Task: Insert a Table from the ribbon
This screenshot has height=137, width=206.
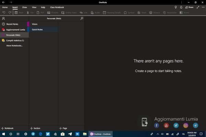Action: (x=19, y=13)
